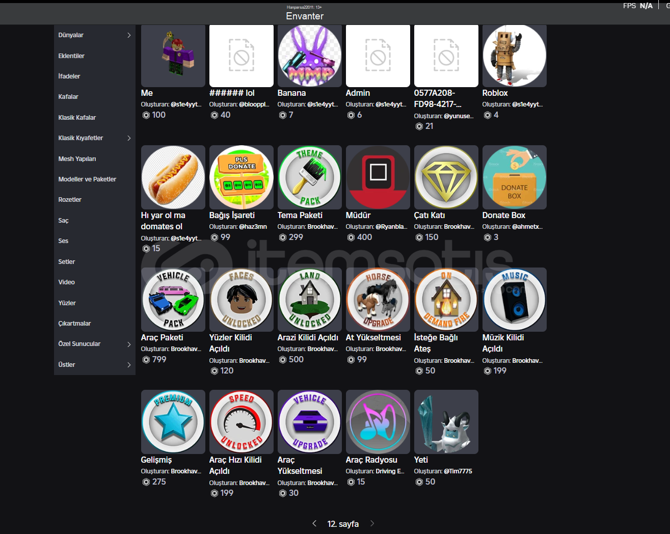Click the 400 price under Müdür

364,237
